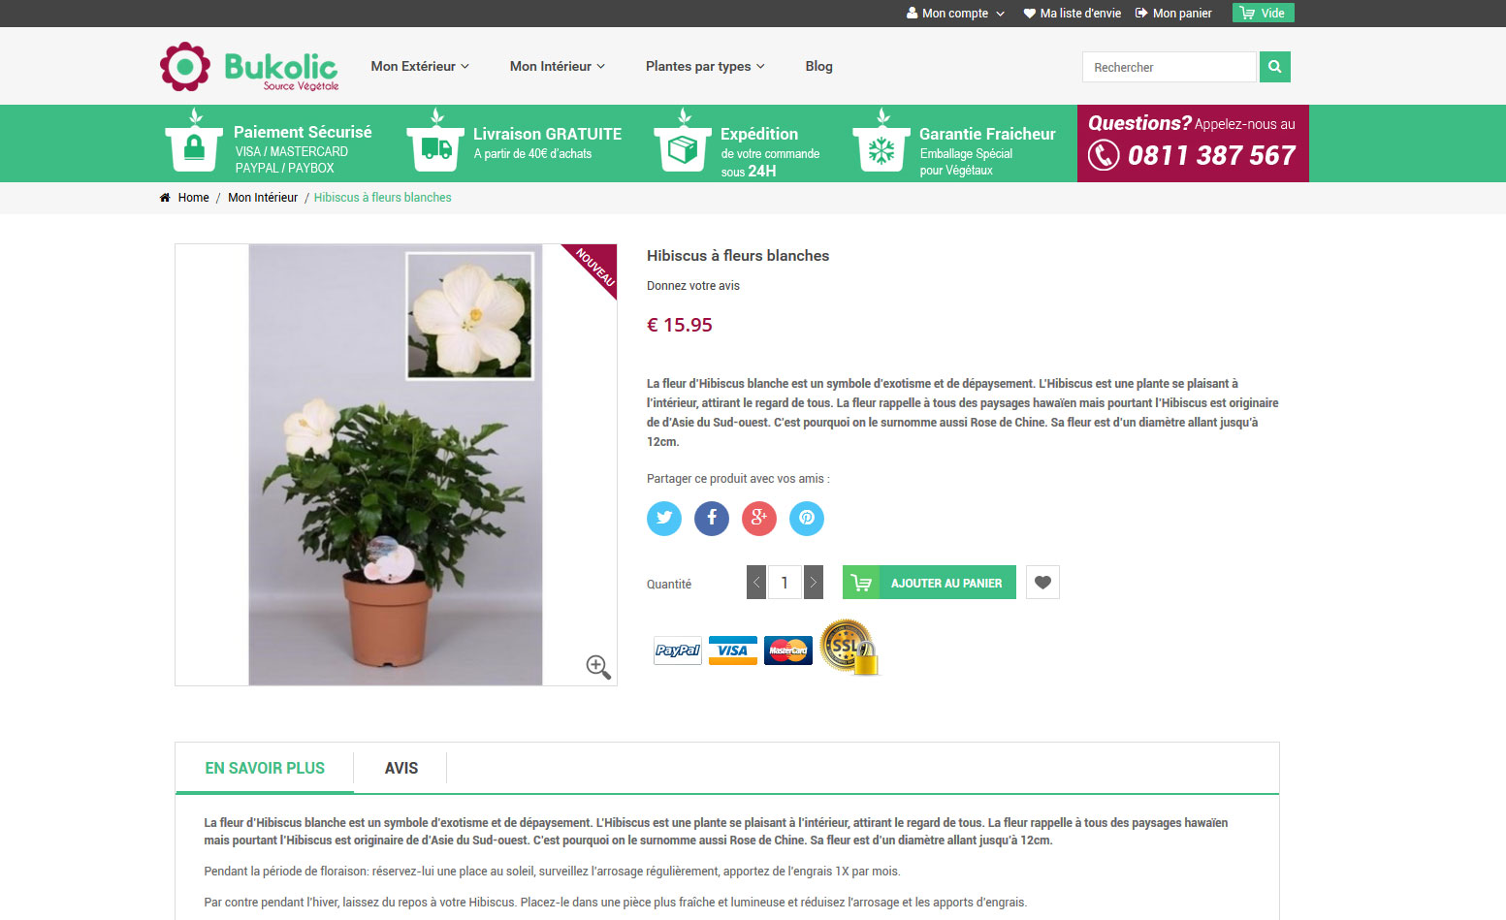
Task: Click the magnifier search button
Action: point(1275,67)
